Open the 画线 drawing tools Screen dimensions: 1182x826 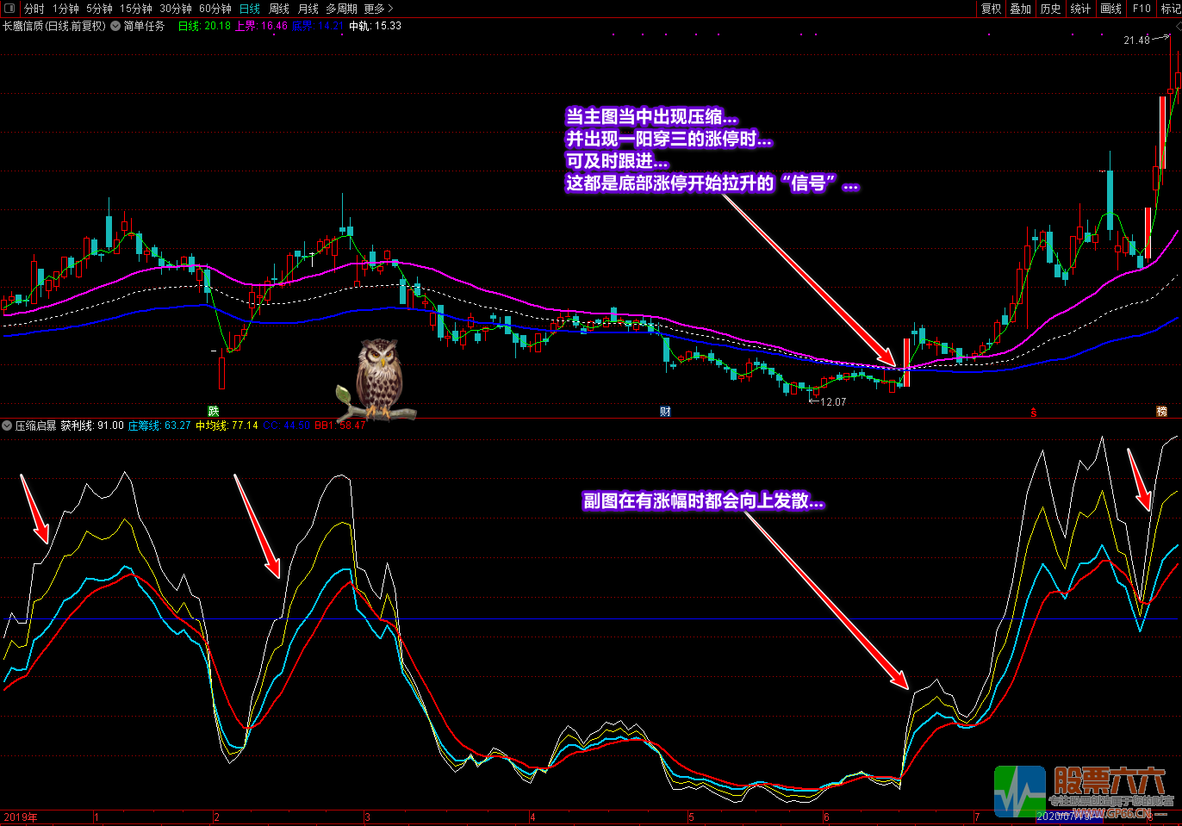(1111, 9)
